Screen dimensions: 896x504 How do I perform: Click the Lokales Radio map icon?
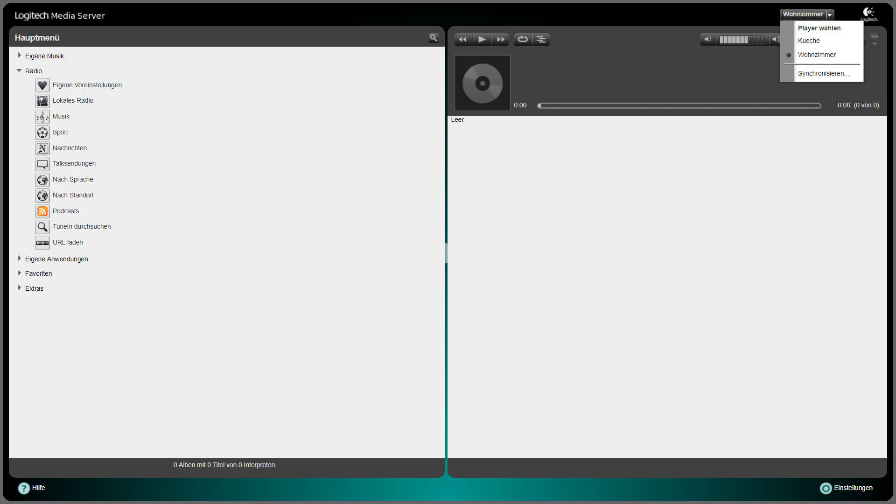coord(42,101)
